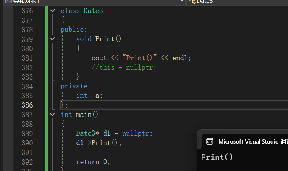Click line number 376 in the gutter
This screenshot has width=288, height=171.
[x=27, y=11]
